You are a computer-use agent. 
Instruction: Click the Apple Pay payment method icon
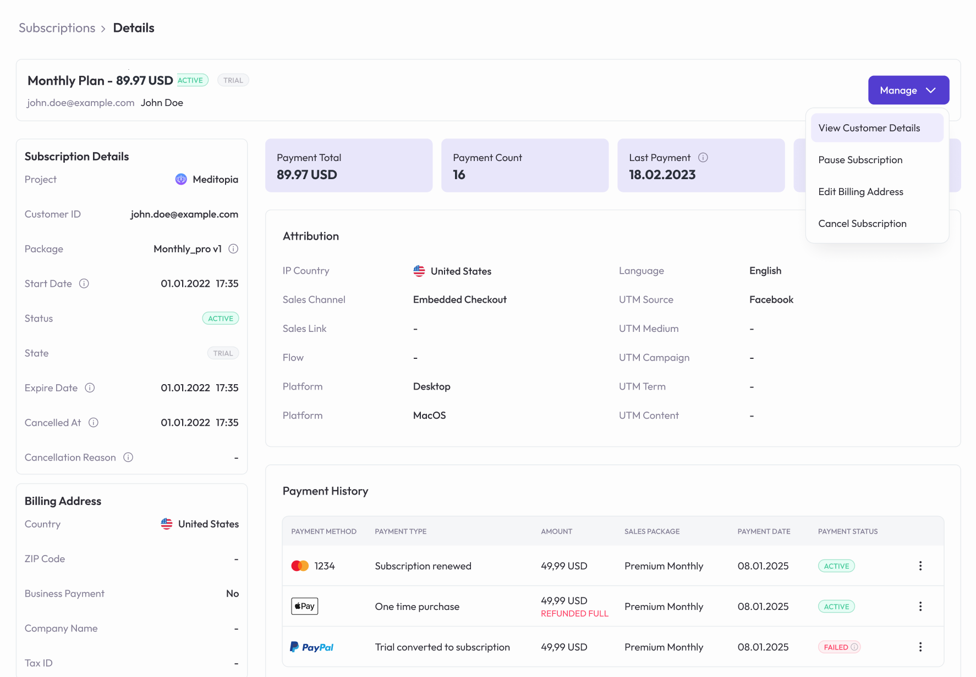[x=304, y=606]
